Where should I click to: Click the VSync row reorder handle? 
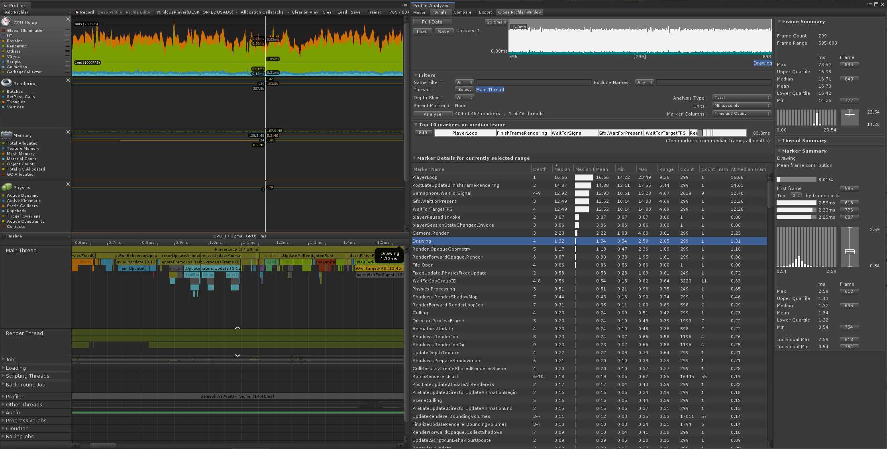(x=67, y=56)
